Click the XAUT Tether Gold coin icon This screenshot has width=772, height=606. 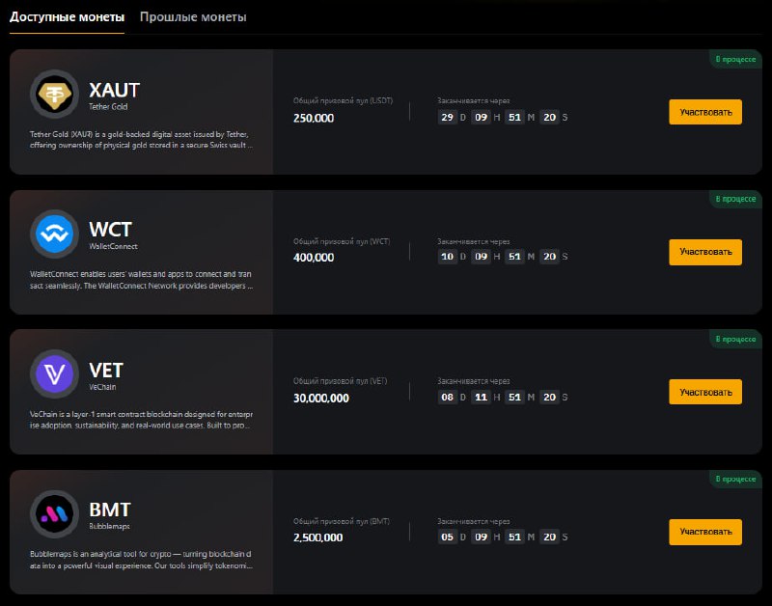[x=54, y=94]
